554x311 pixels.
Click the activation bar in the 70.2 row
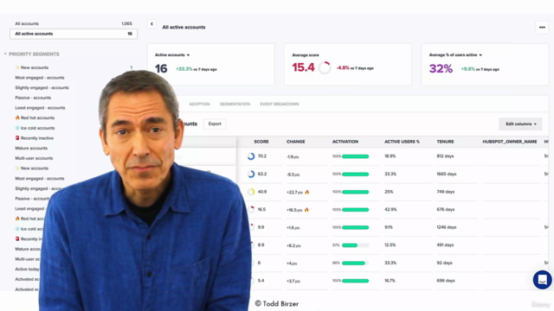356,156
